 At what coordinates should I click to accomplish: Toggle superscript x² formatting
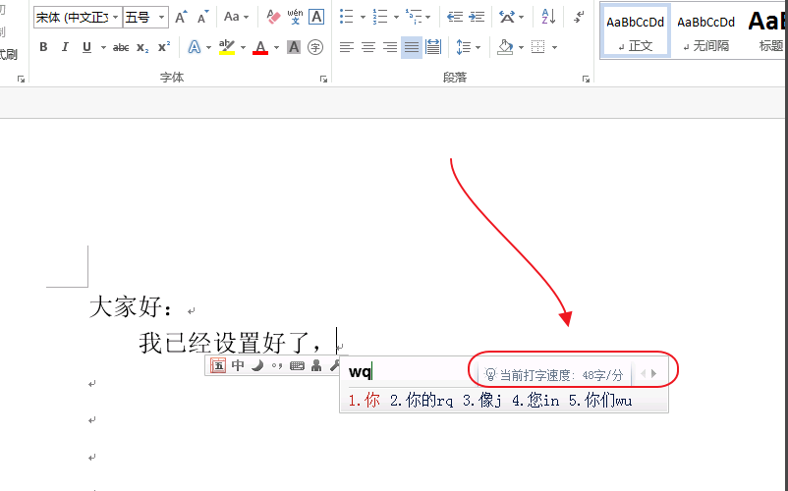[164, 47]
